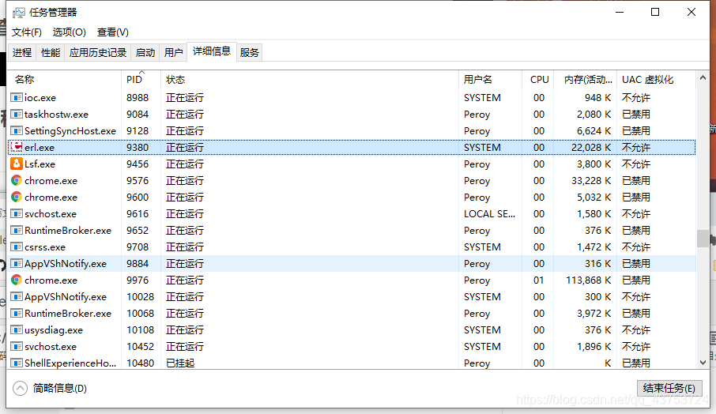Image resolution: width=716 pixels, height=414 pixels.
Task: Click the orange Lsf.exe icon
Action: coord(17,164)
